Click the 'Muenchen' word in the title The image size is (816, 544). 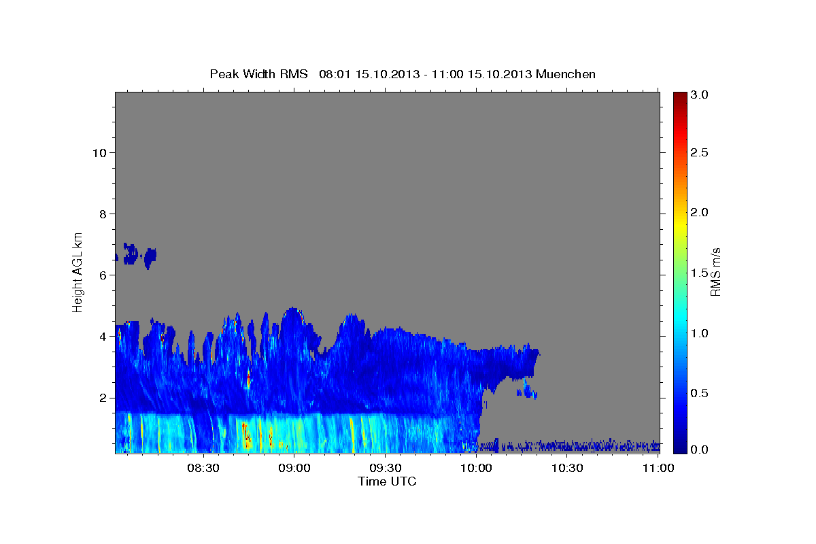(566, 74)
